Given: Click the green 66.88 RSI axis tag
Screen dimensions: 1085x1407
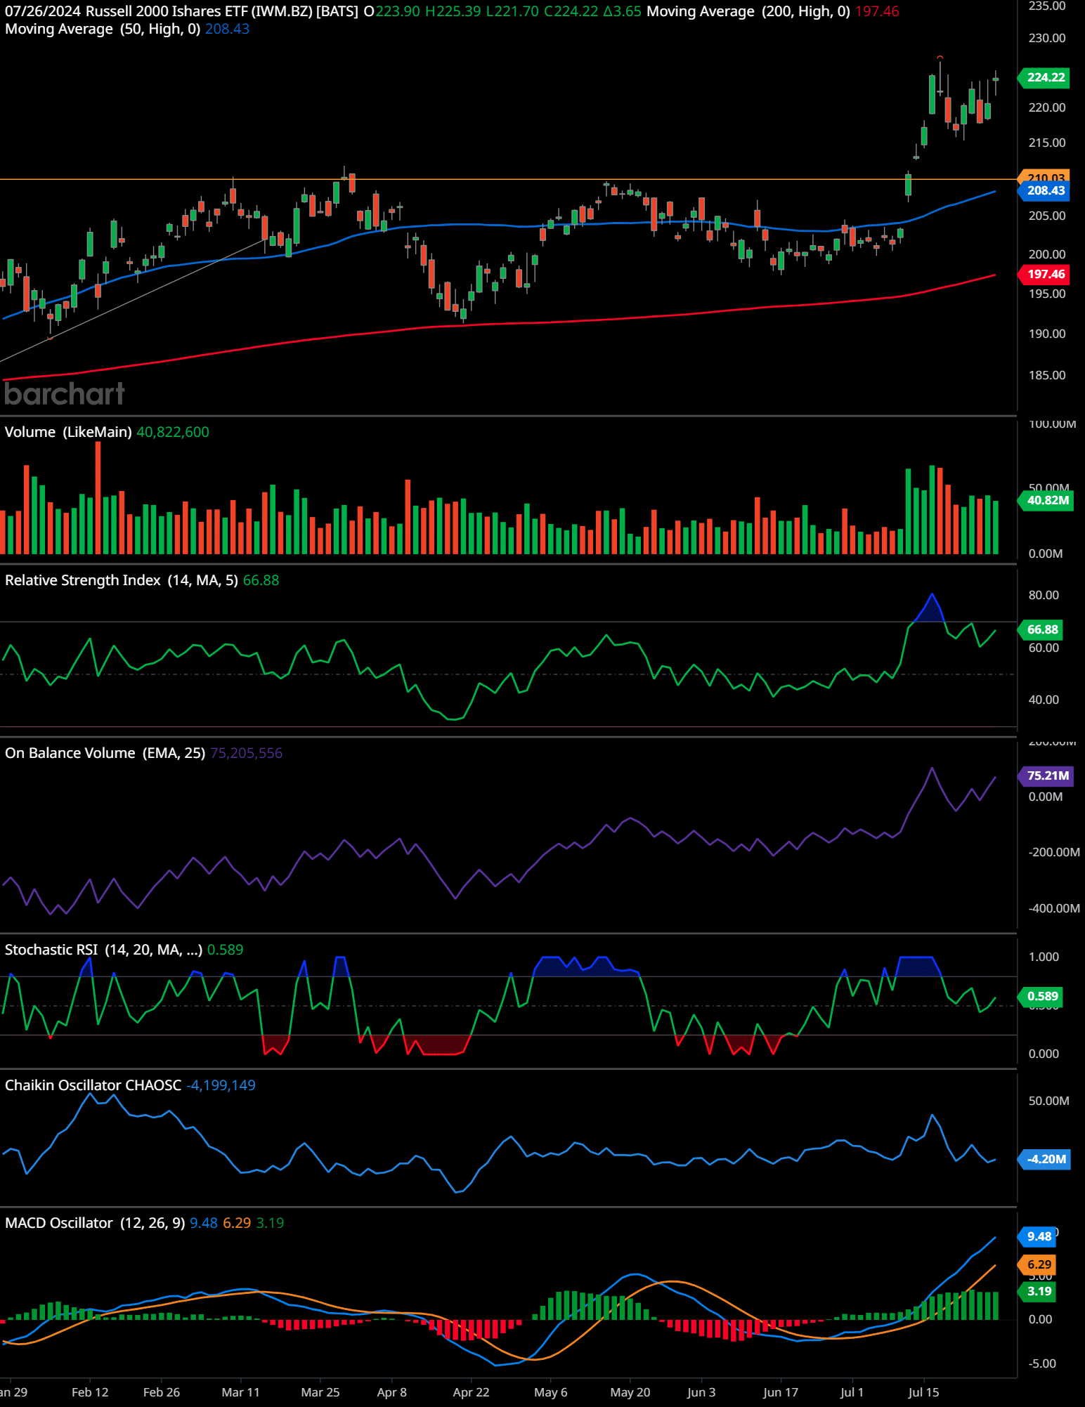Looking at the screenshot, I should (1041, 629).
